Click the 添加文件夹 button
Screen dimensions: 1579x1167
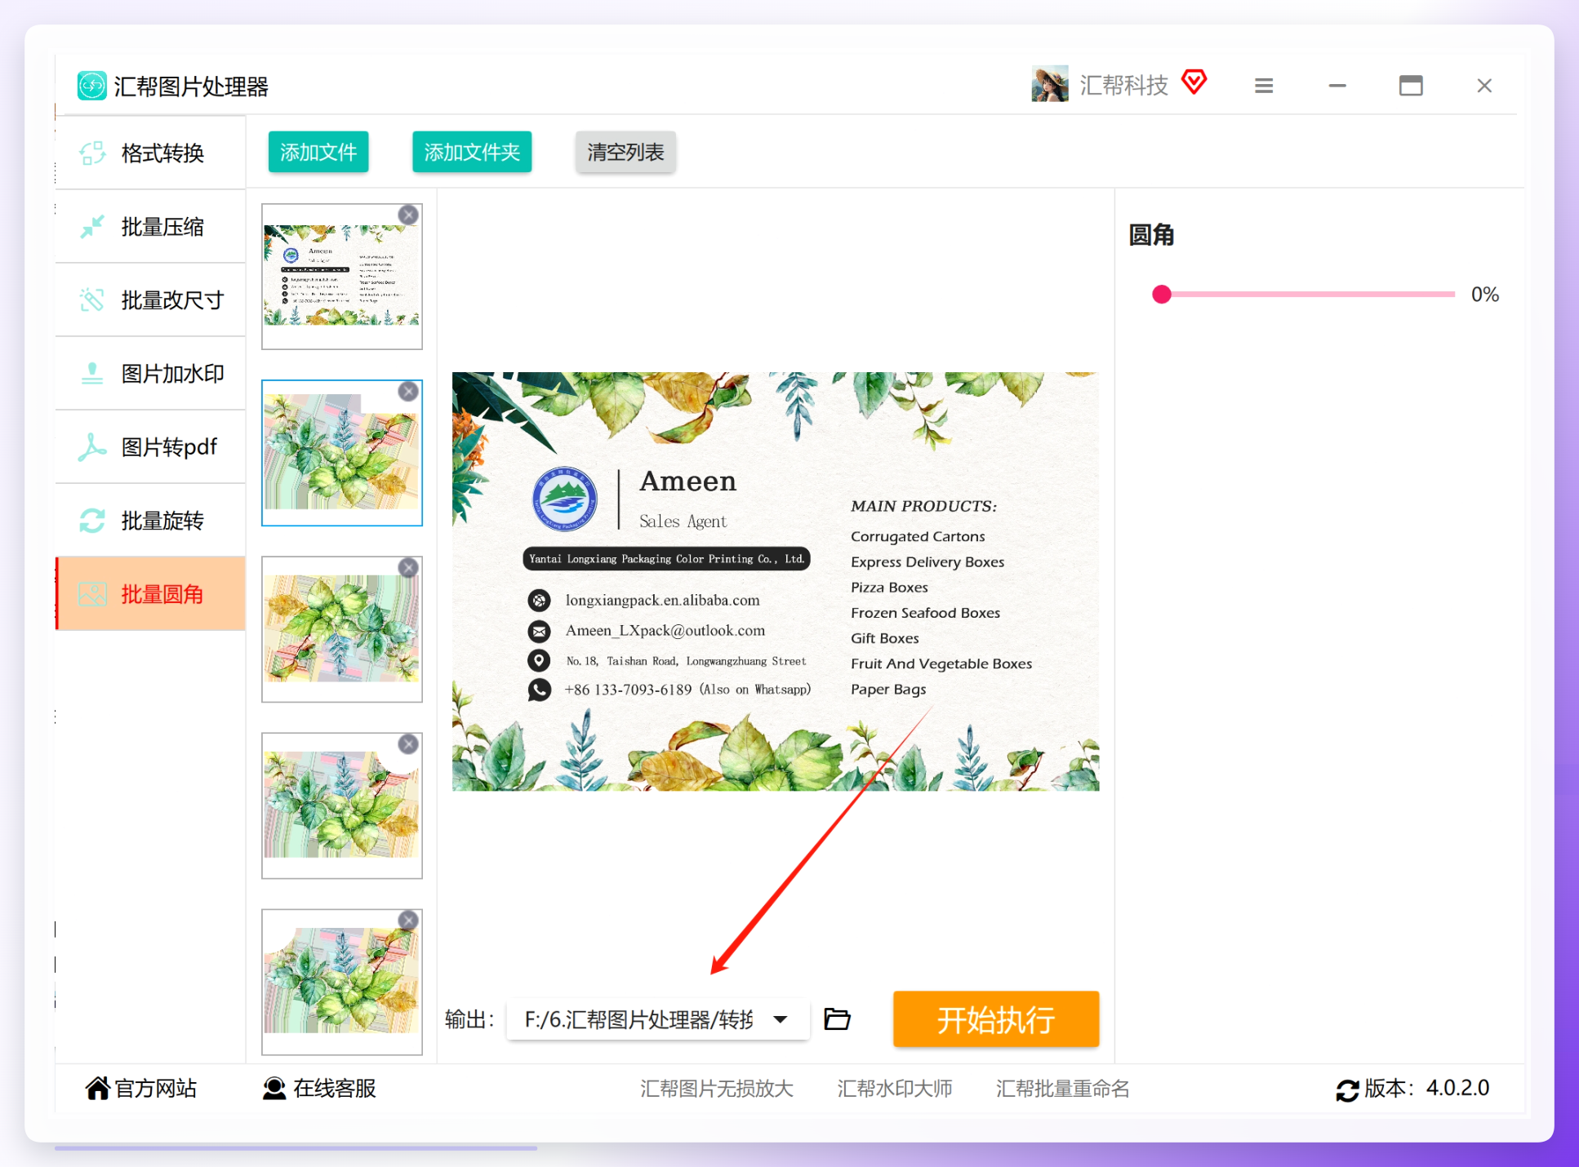click(x=472, y=152)
